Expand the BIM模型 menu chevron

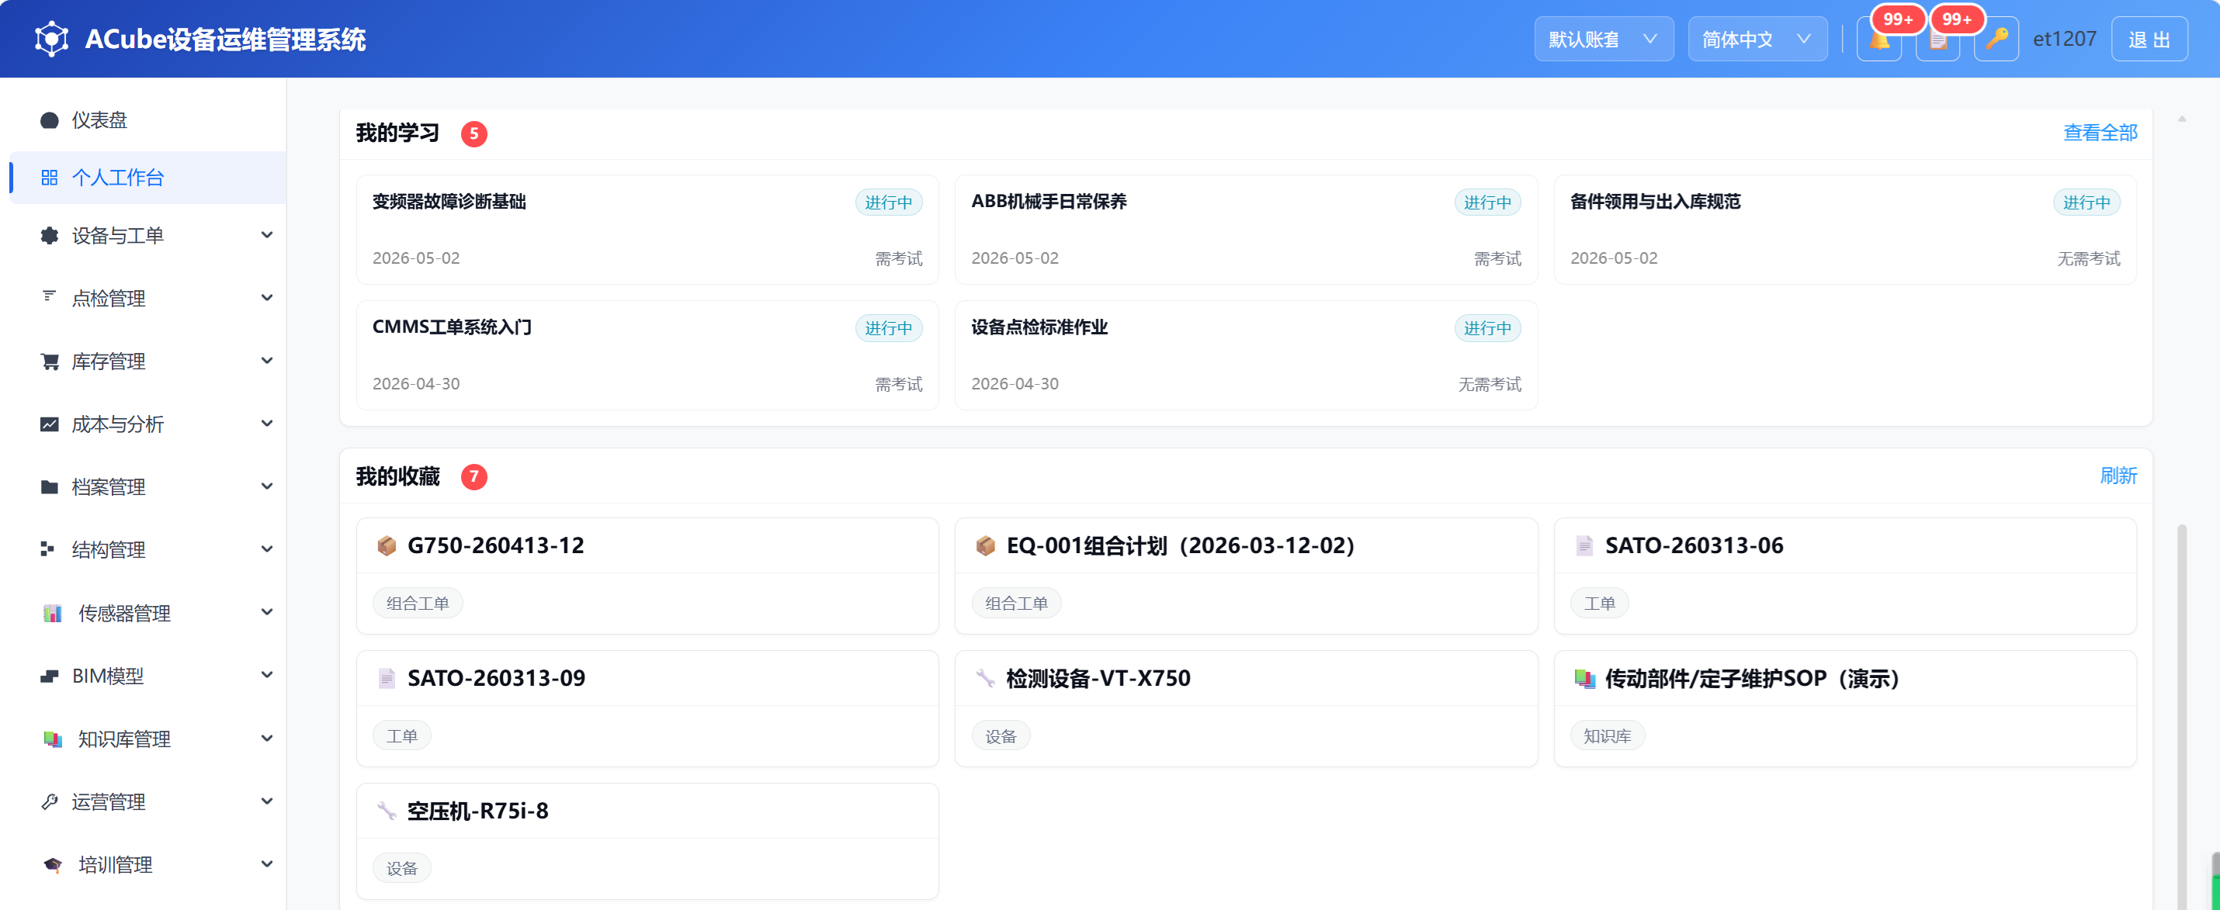[x=267, y=675]
